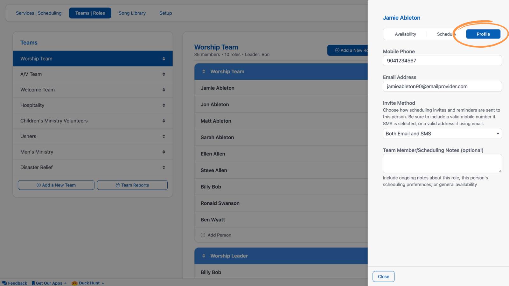Click the plus icon beside Add Person
Viewport: 509px width, 286px height.
[x=203, y=235]
